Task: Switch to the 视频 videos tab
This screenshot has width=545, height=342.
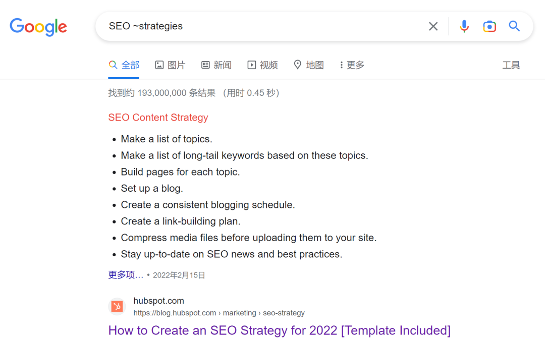Action: 262,65
